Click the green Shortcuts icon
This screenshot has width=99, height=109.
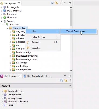5,18
